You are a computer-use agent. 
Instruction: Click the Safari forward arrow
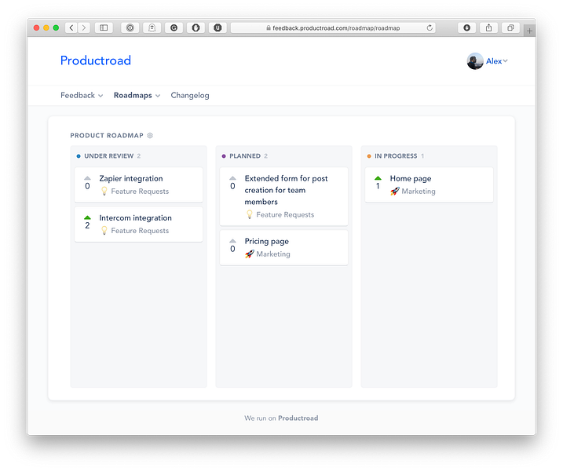pyautogui.click(x=84, y=27)
